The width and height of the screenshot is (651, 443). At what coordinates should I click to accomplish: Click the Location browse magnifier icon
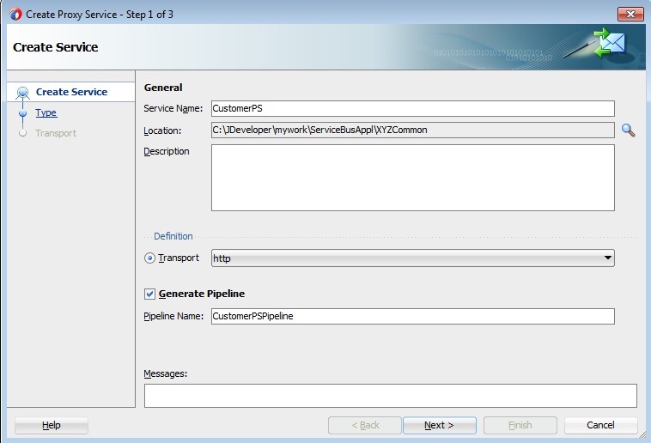click(x=628, y=130)
